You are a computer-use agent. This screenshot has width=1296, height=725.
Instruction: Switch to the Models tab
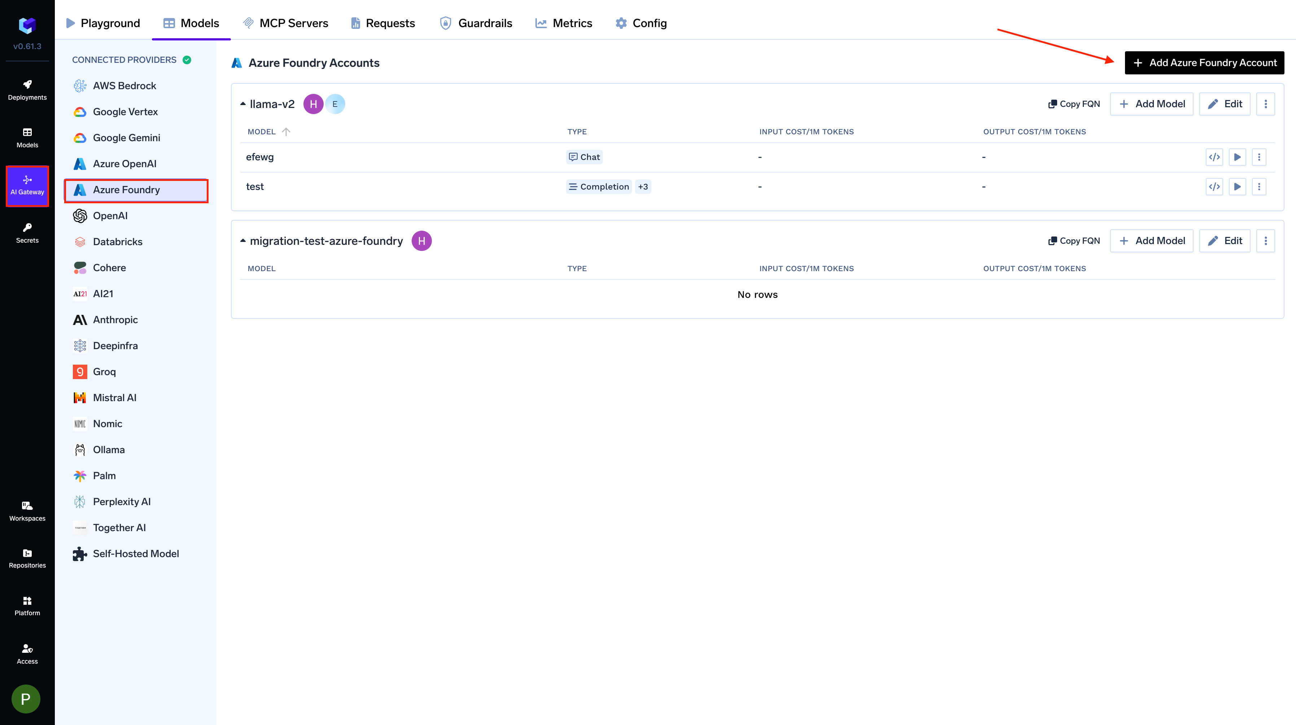pos(191,23)
